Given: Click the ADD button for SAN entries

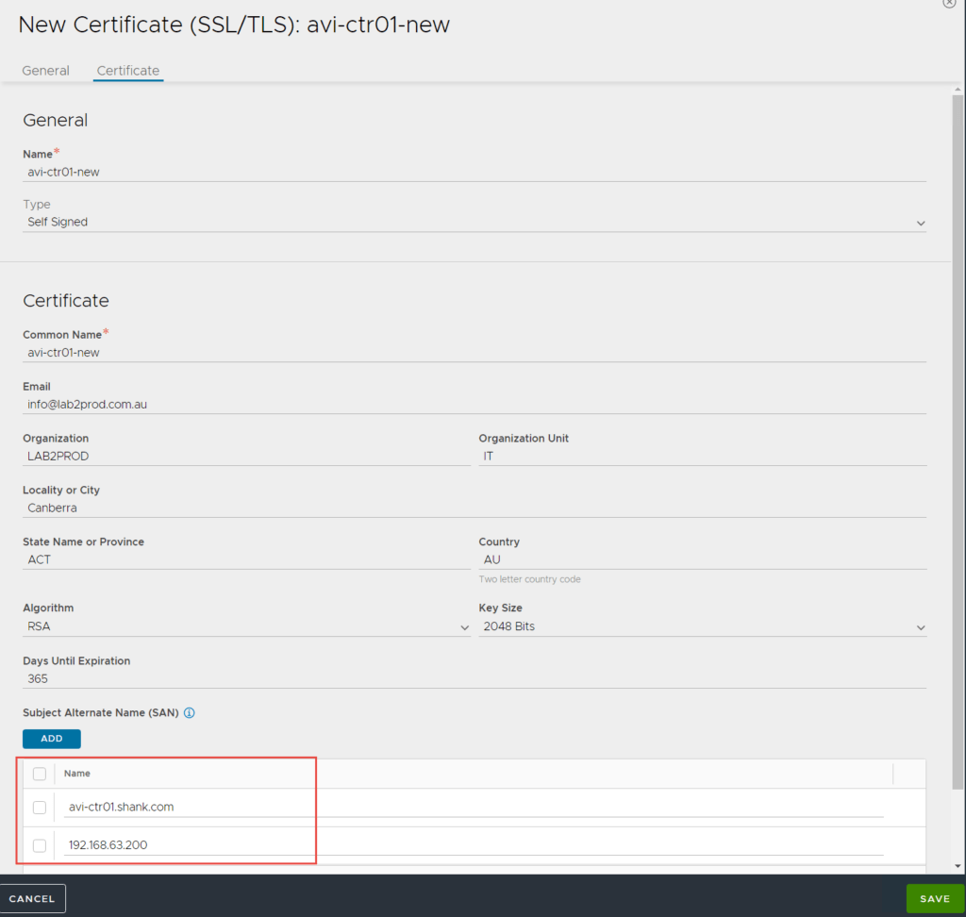Looking at the screenshot, I should [52, 739].
